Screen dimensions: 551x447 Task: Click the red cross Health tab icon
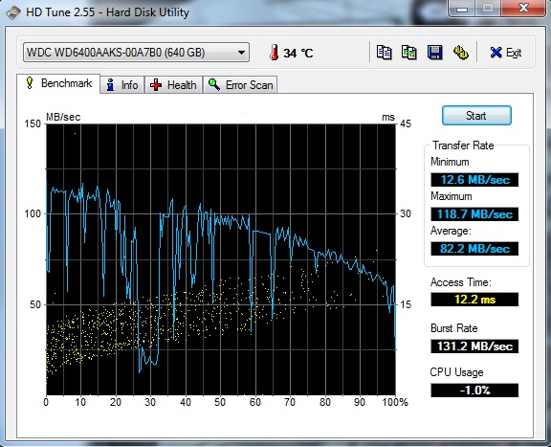click(156, 85)
